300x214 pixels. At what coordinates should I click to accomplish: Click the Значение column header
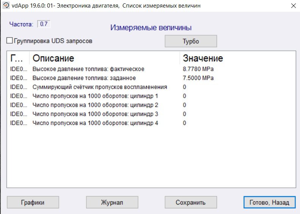point(237,58)
